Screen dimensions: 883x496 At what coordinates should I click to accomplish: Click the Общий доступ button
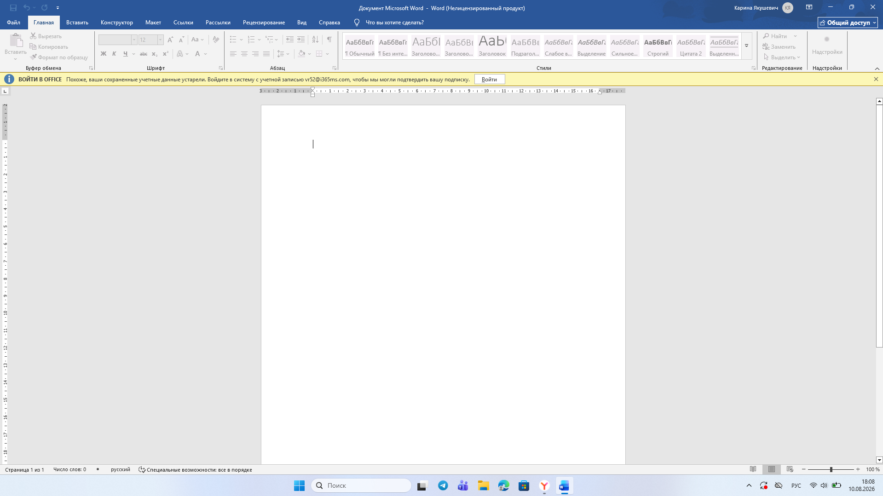848,23
